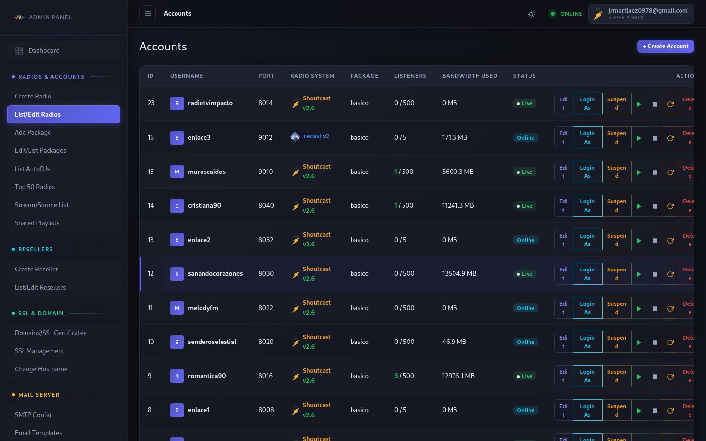Screen dimensions: 706x441
Task: Restart the melodyfm radio with refresh icon
Action: (x=670, y=309)
